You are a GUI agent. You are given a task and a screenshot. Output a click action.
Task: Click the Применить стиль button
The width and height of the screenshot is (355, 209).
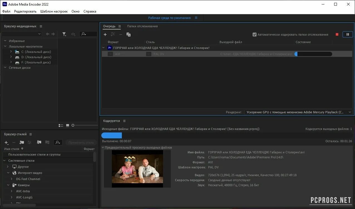tap(81, 142)
